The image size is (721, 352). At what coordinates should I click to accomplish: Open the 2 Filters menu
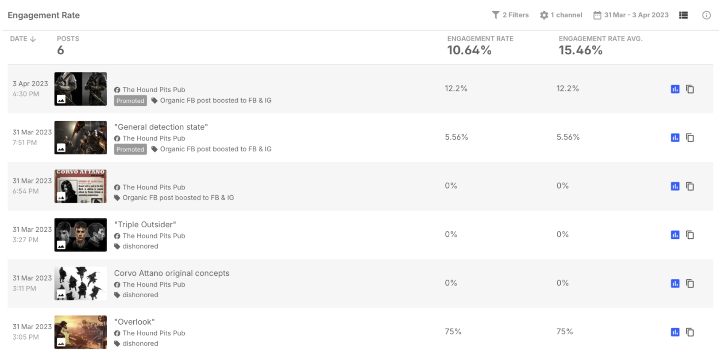510,15
